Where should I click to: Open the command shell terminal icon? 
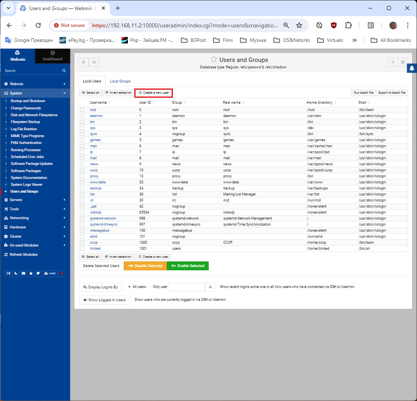click(23, 274)
